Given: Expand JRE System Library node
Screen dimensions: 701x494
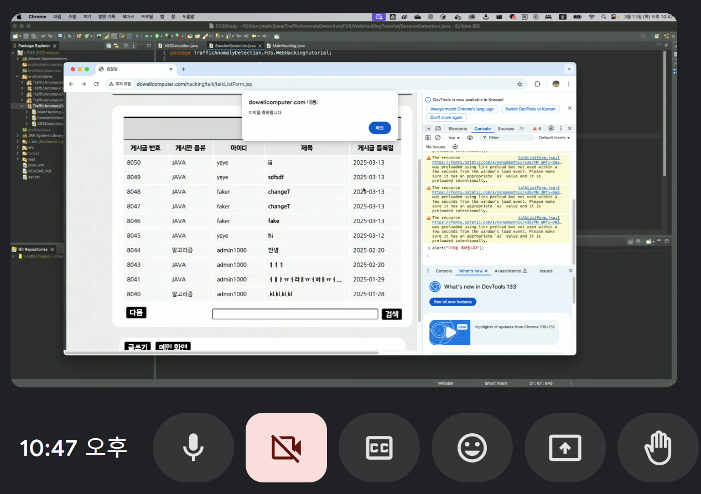Looking at the screenshot, I should pyautogui.click(x=18, y=135).
